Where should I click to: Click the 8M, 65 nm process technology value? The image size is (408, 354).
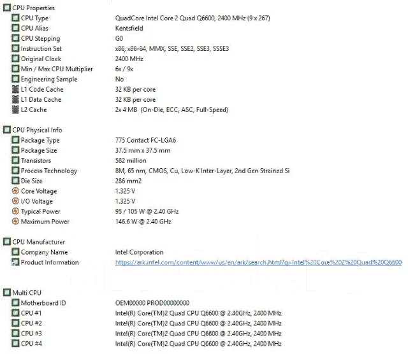coord(203,171)
